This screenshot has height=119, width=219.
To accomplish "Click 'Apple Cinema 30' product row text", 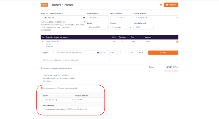I will click(x=53, y=42).
